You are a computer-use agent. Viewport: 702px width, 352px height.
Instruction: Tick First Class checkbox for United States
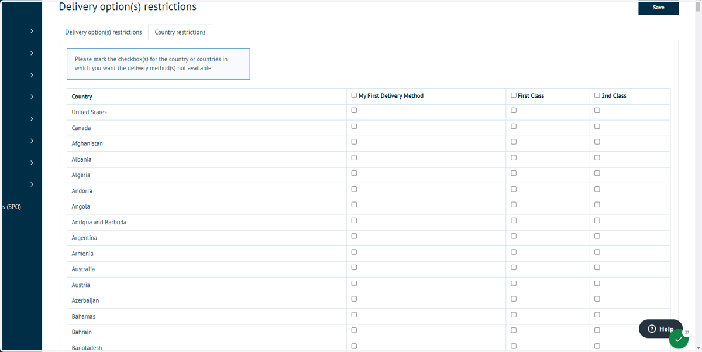coord(514,110)
